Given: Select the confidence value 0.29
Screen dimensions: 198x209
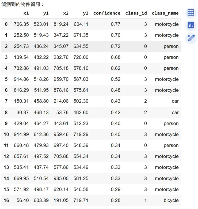Looking at the screenshot, I should click(x=116, y=189).
